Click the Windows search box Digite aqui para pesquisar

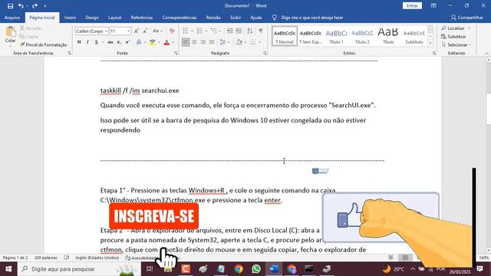(79, 269)
